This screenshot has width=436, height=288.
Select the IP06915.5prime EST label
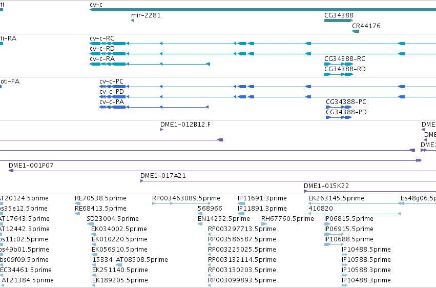click(x=349, y=229)
